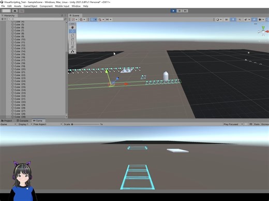Select Cube (20) in Hierarchy
This screenshot has height=201, width=269.
point(20,69)
